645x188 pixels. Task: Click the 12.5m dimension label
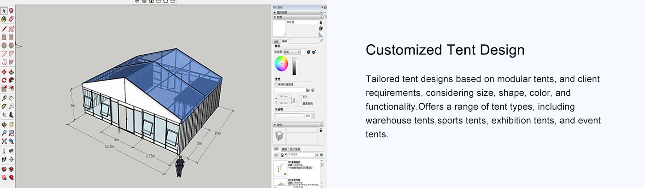coord(109,146)
